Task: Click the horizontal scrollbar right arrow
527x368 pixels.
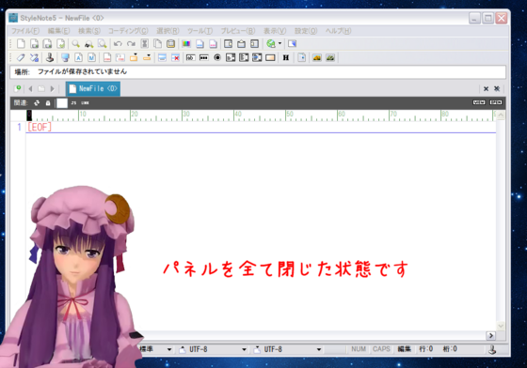Action: coord(490,335)
